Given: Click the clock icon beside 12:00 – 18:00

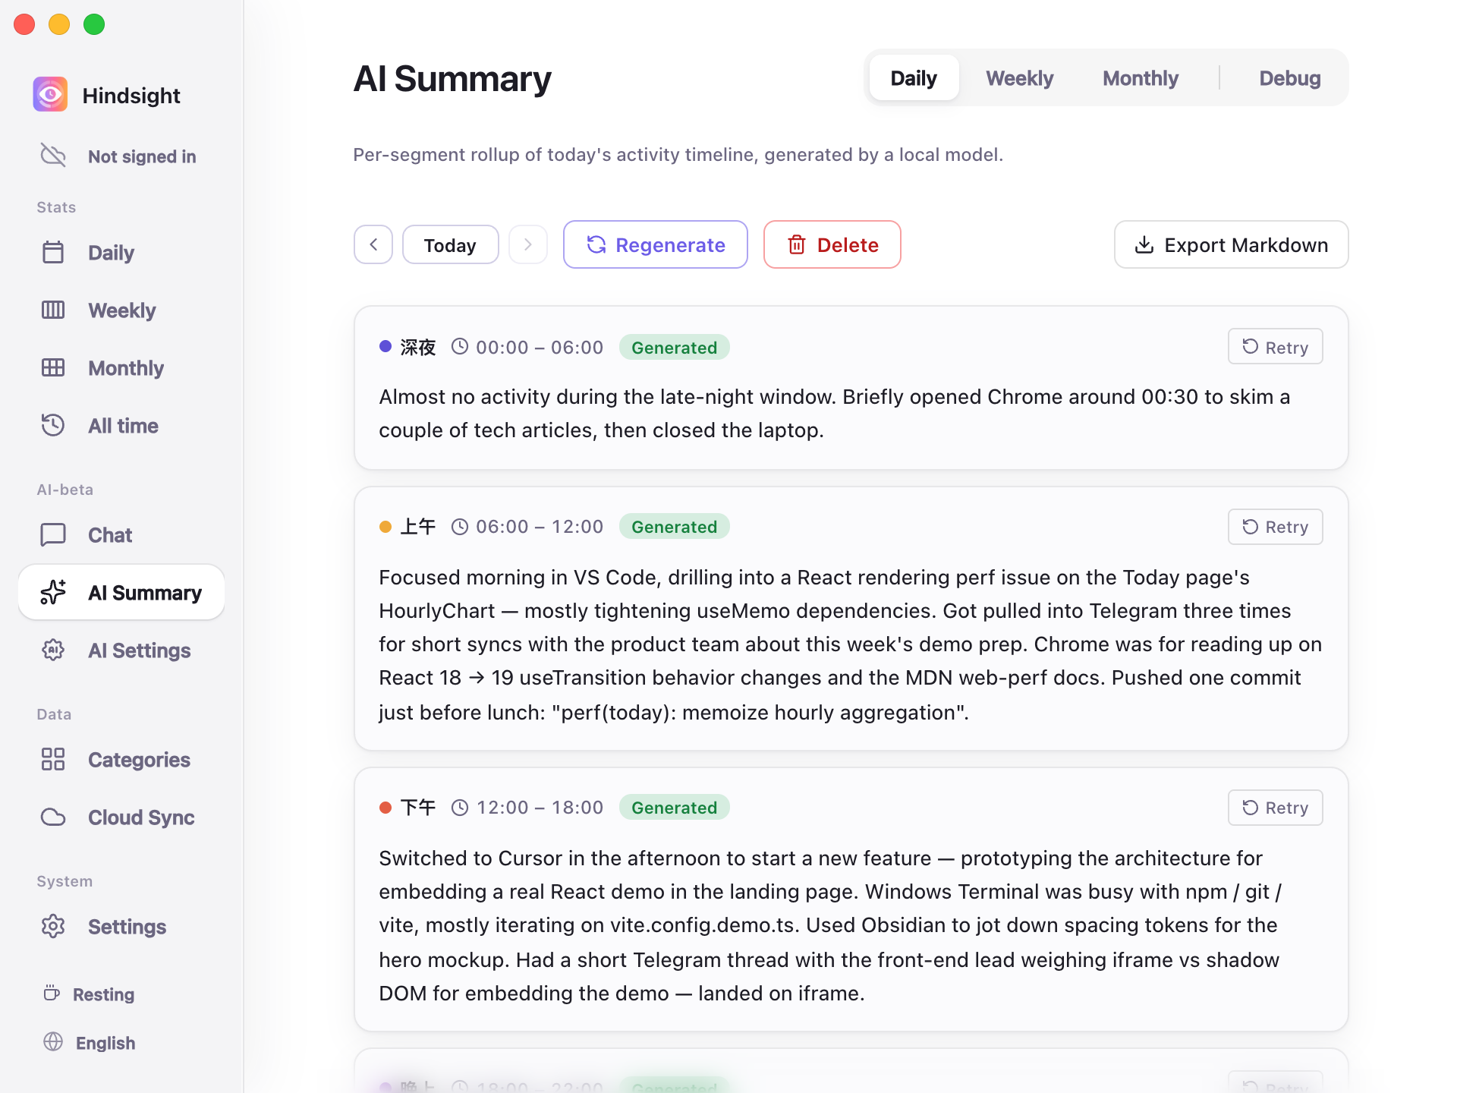Looking at the screenshot, I should pyautogui.click(x=460, y=807).
